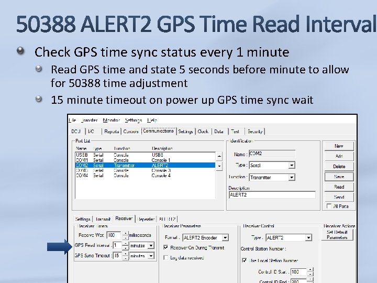Select the COM1 Console 1 row

tap(145, 160)
